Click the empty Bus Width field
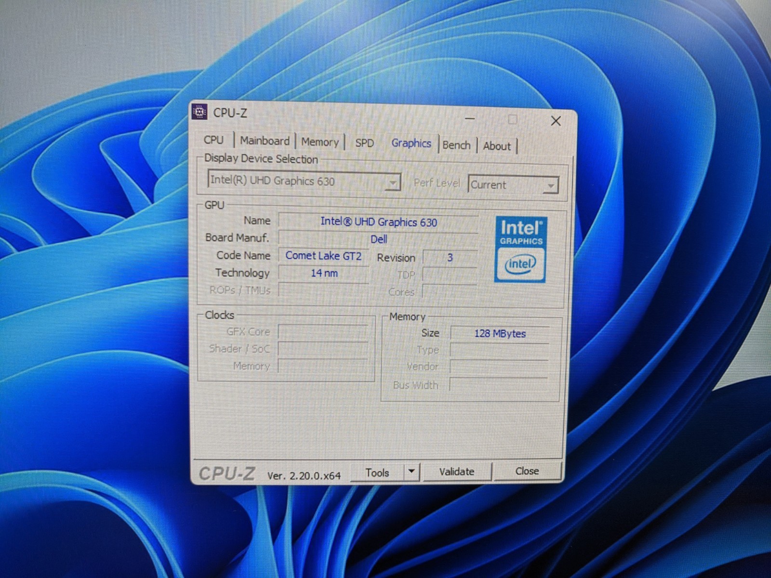Screen dimensions: 771x578 click(499, 385)
